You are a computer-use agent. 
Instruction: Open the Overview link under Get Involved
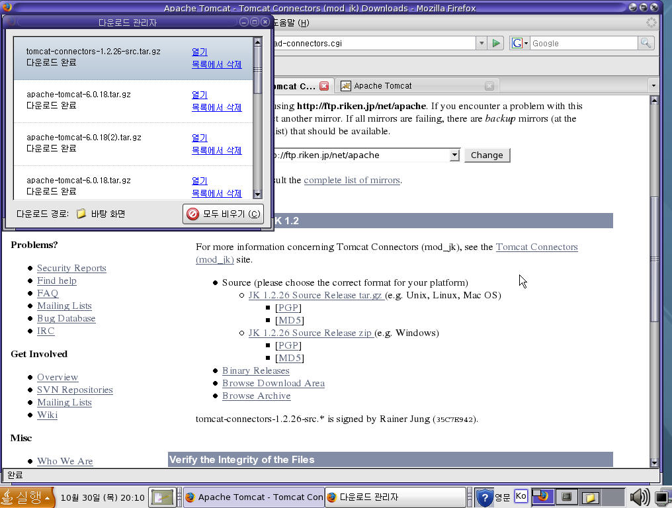pos(58,377)
